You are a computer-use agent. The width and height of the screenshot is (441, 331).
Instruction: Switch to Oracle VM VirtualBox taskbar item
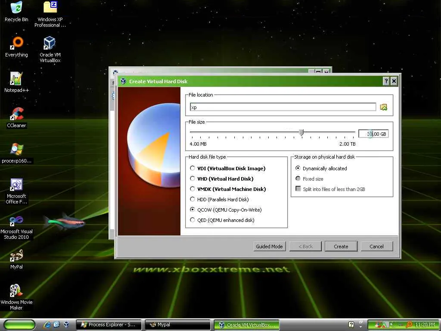tap(246, 325)
